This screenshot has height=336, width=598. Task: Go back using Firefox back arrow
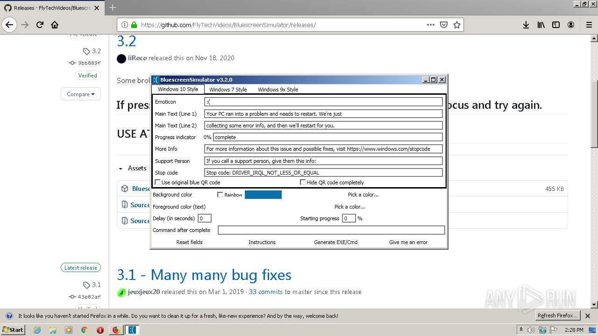click(x=9, y=25)
